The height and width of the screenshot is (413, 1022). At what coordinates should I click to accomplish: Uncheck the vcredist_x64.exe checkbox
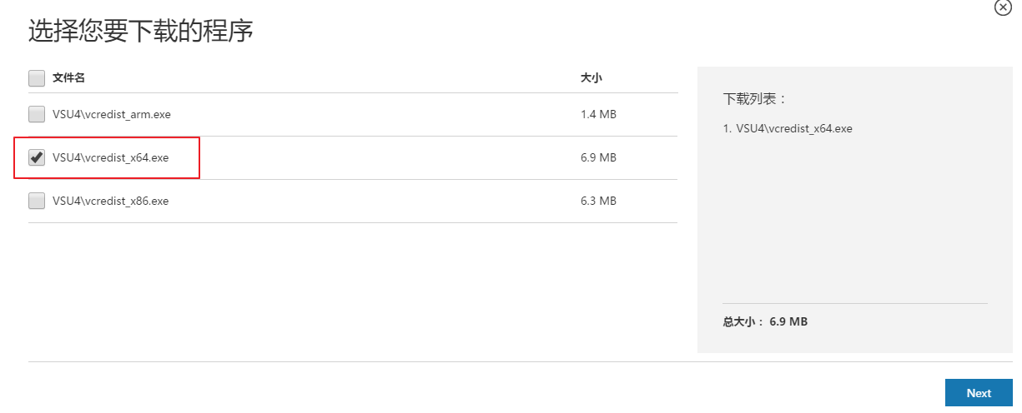coord(37,158)
